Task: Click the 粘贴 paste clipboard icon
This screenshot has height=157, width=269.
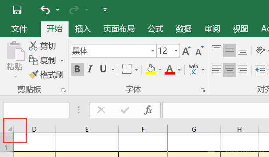Action: [x=16, y=51]
